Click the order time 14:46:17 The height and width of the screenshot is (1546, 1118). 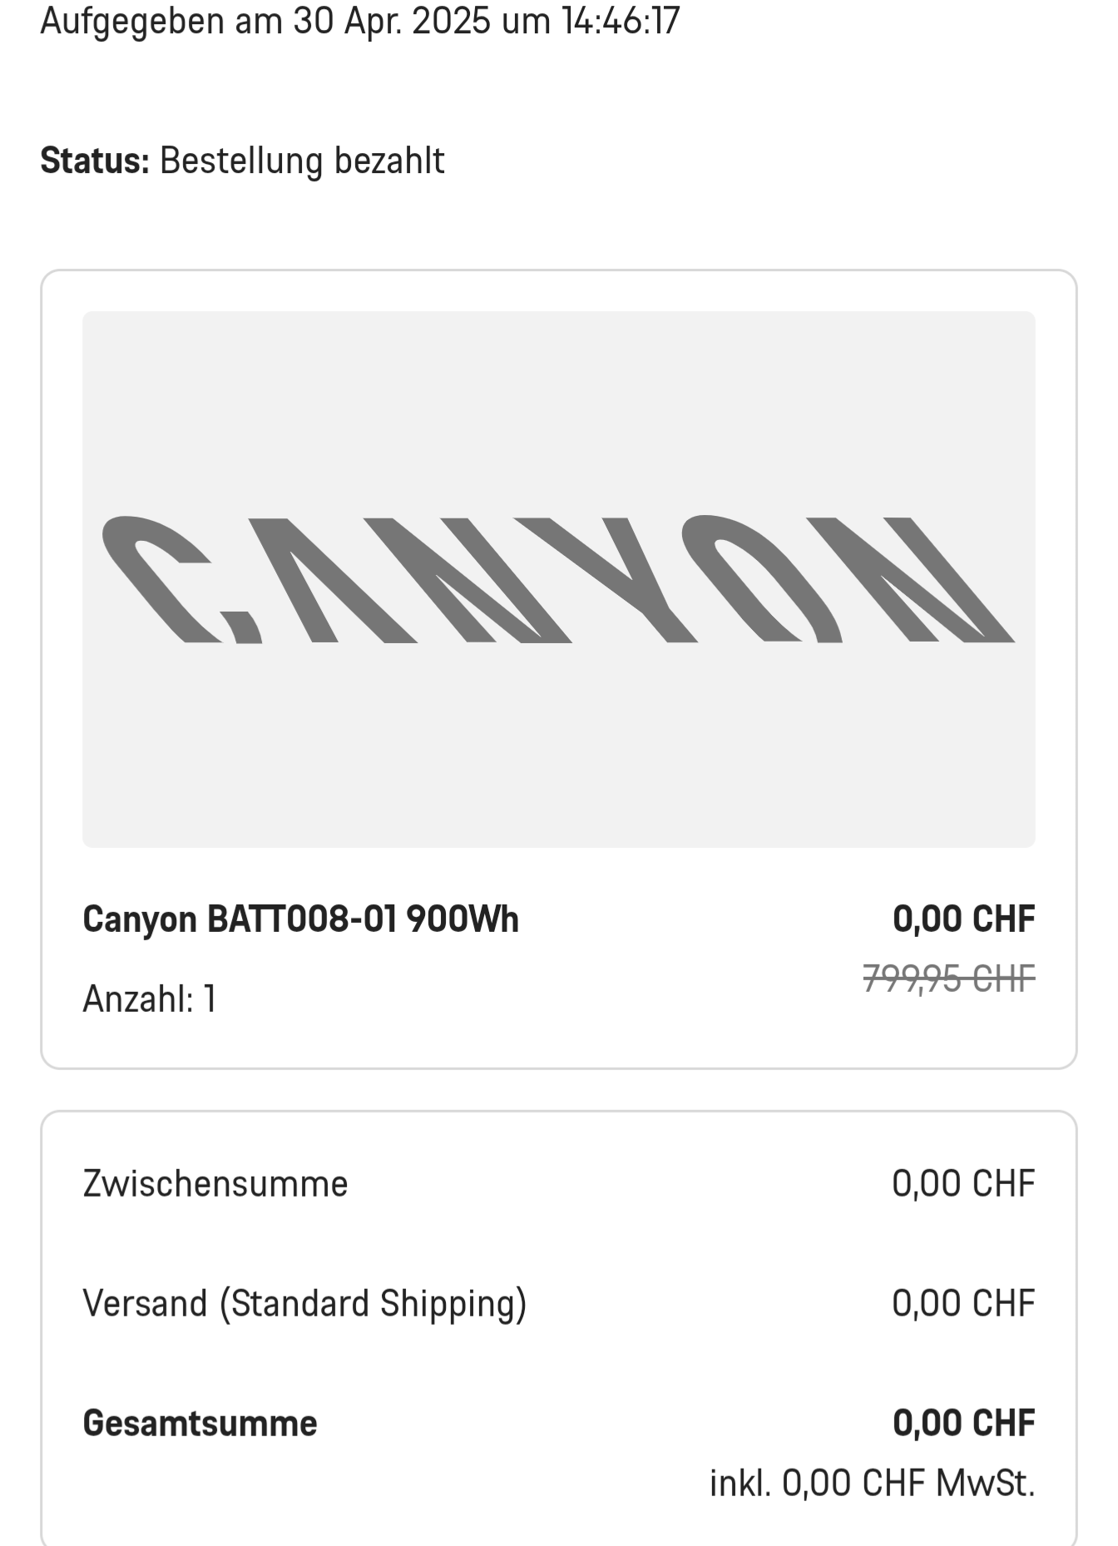click(621, 20)
